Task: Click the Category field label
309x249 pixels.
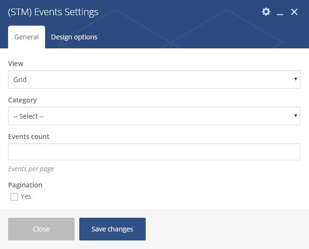Action: point(22,100)
